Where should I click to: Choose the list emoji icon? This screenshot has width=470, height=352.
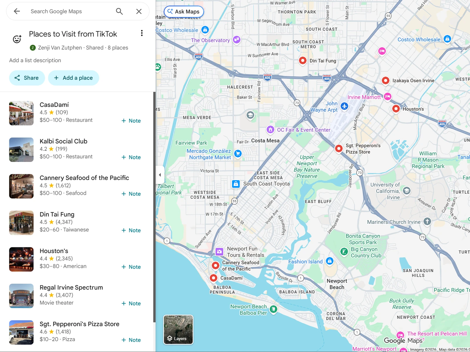(x=17, y=39)
